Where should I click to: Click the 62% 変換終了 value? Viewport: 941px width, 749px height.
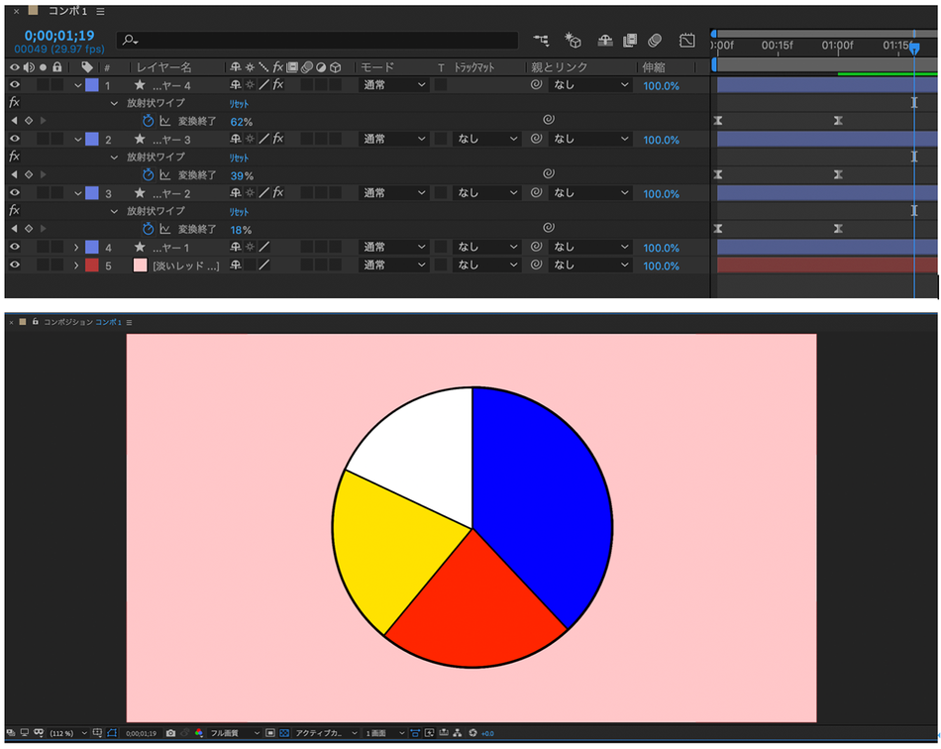tap(242, 122)
